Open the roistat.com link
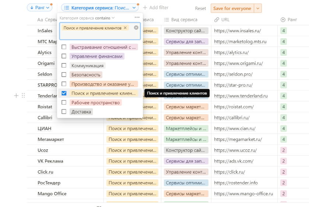 pyautogui.click(x=234, y=107)
